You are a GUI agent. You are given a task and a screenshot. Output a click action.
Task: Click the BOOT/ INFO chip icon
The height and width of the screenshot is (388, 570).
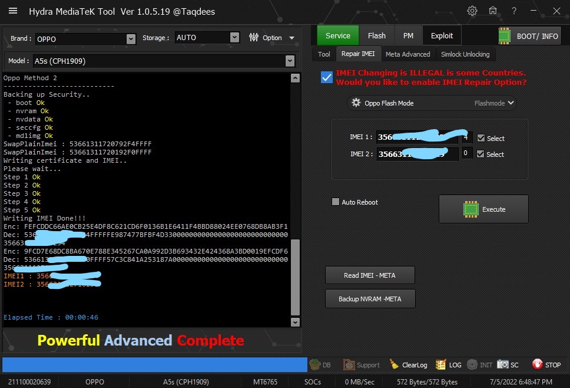[x=504, y=35]
